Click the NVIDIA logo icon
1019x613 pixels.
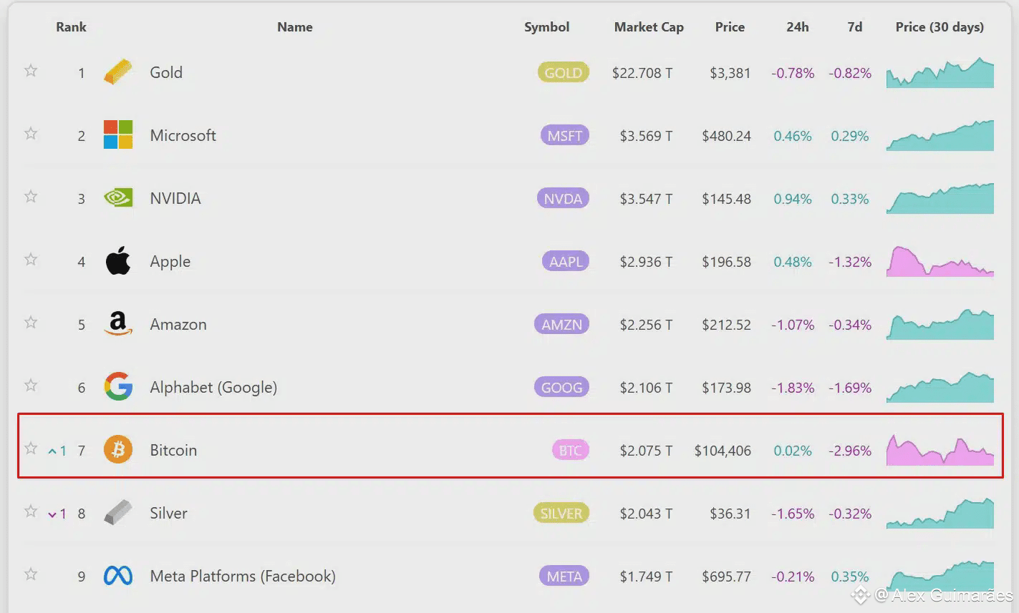point(118,198)
